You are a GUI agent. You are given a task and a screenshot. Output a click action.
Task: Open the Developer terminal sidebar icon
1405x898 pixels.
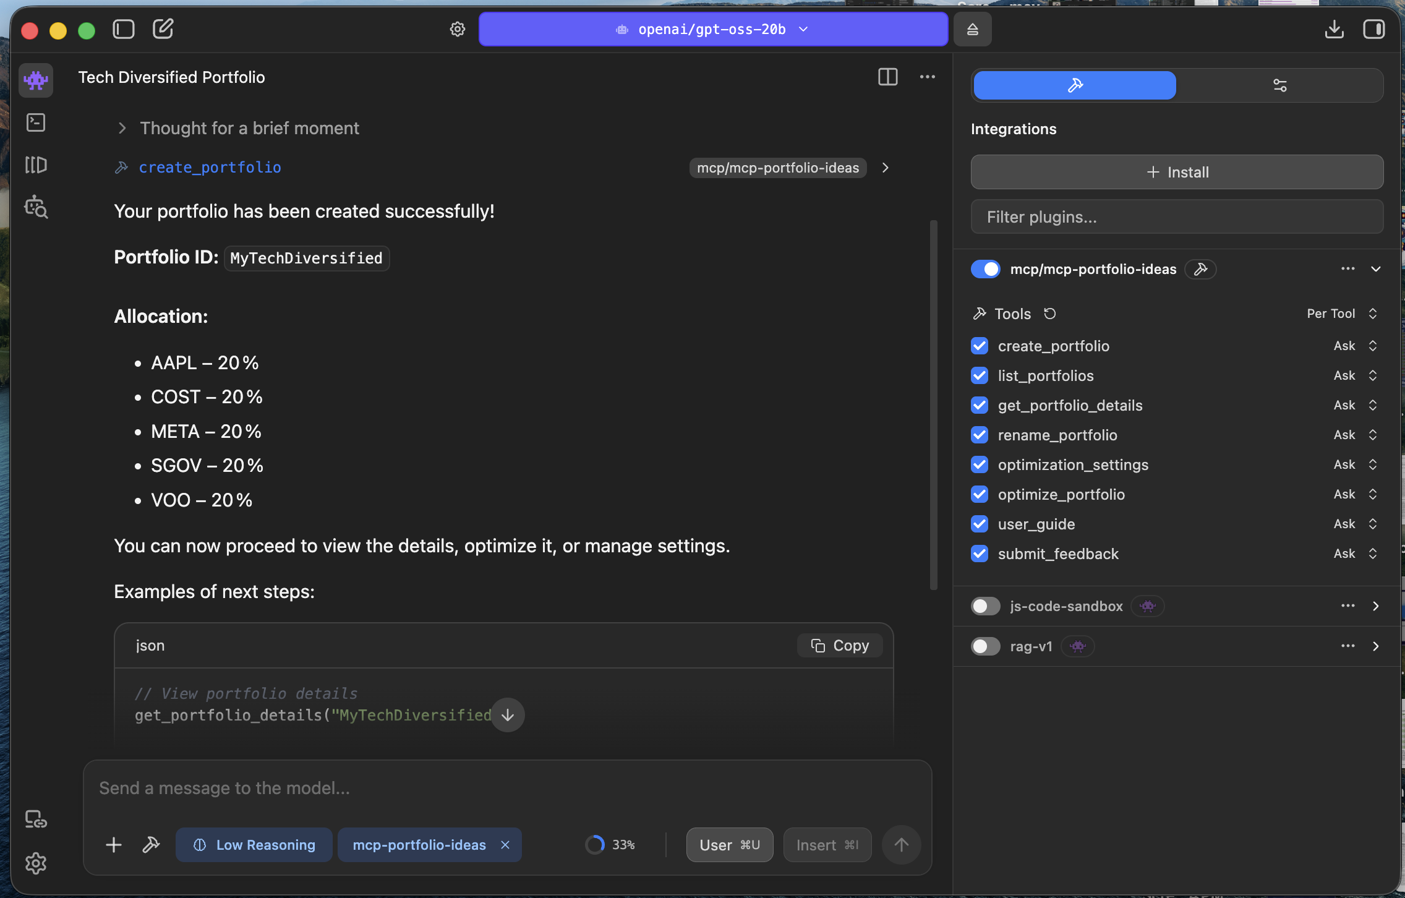coord(36,122)
